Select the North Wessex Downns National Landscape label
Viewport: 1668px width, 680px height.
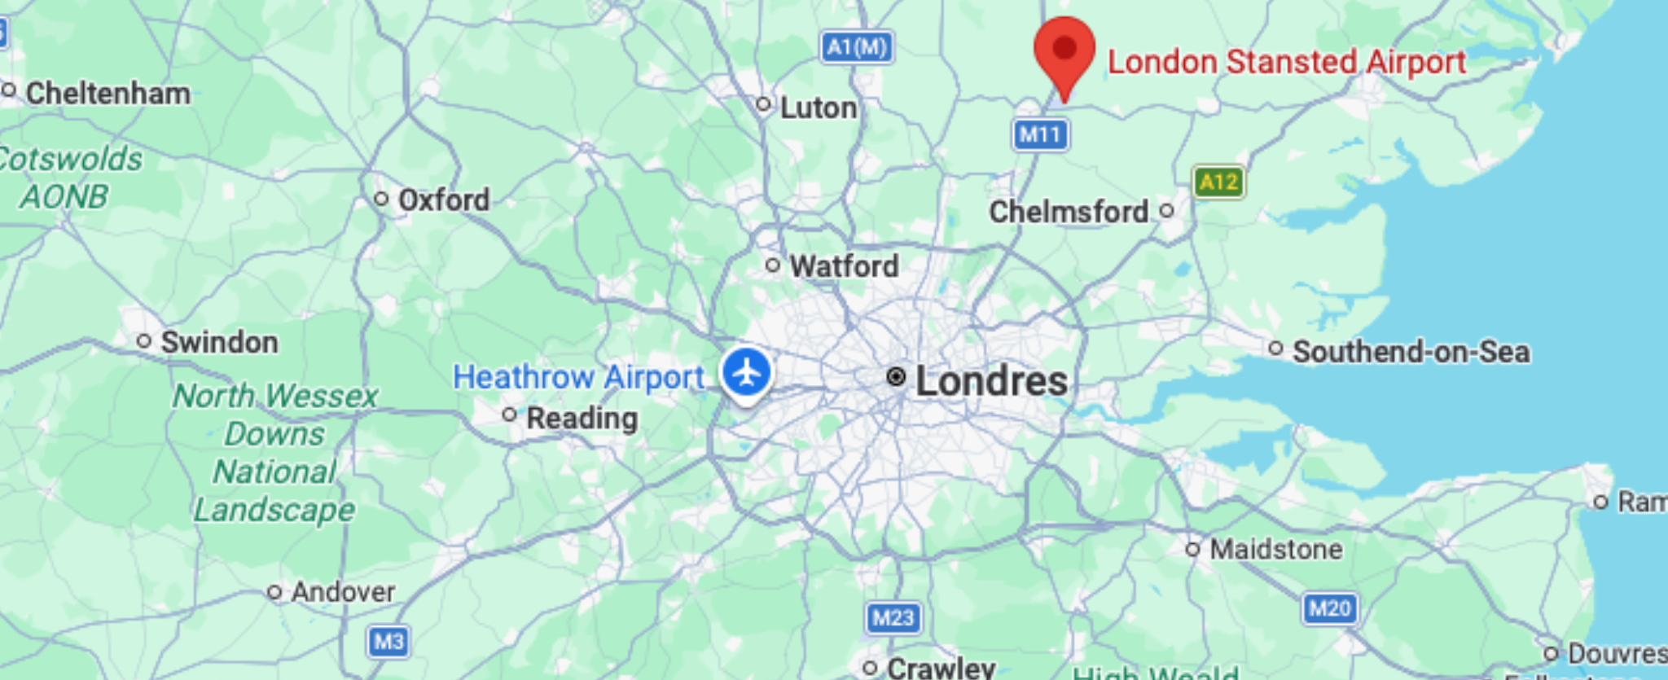click(274, 453)
